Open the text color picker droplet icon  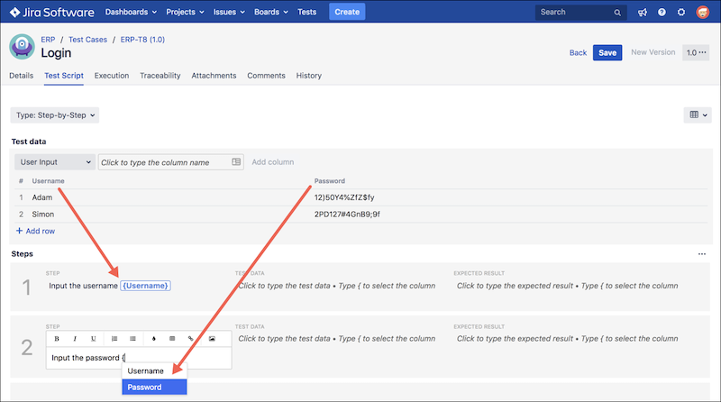(x=153, y=339)
